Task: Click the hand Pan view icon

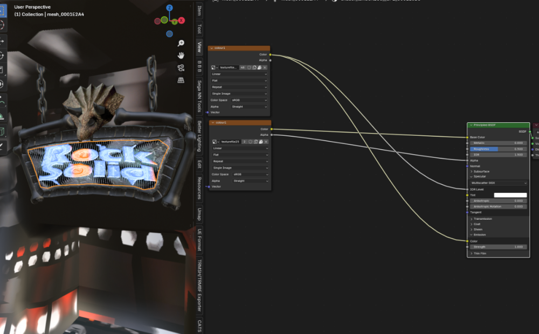Action: click(x=181, y=55)
